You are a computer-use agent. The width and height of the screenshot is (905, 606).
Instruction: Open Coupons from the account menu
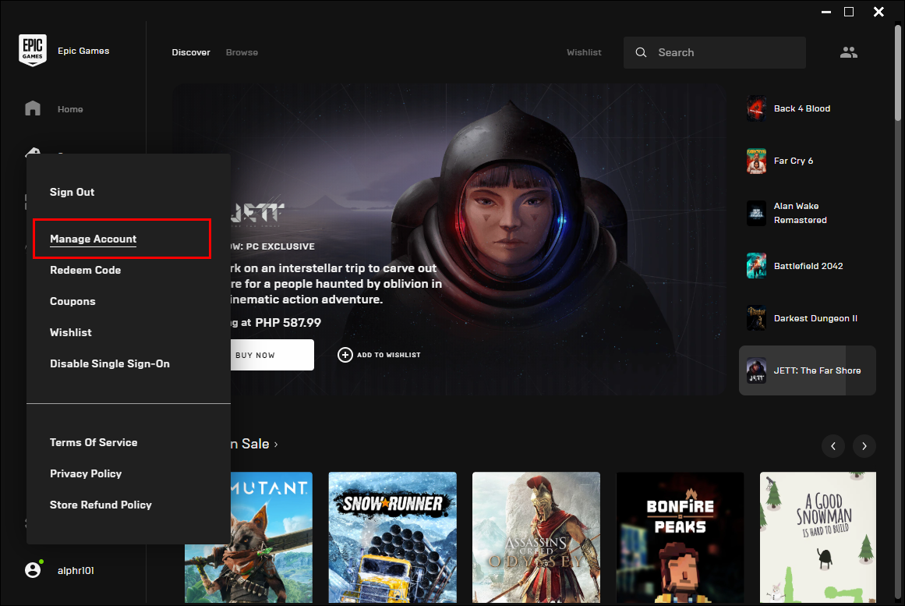tap(72, 301)
